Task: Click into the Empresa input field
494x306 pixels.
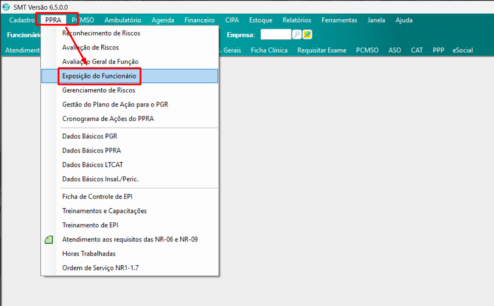Action: click(276, 35)
